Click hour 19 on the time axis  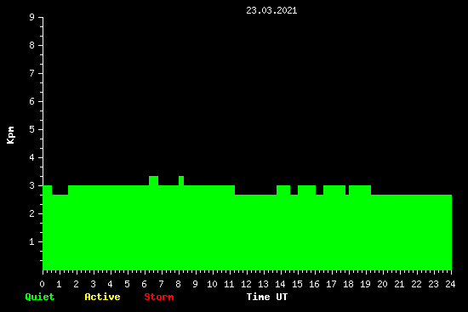pos(365,284)
